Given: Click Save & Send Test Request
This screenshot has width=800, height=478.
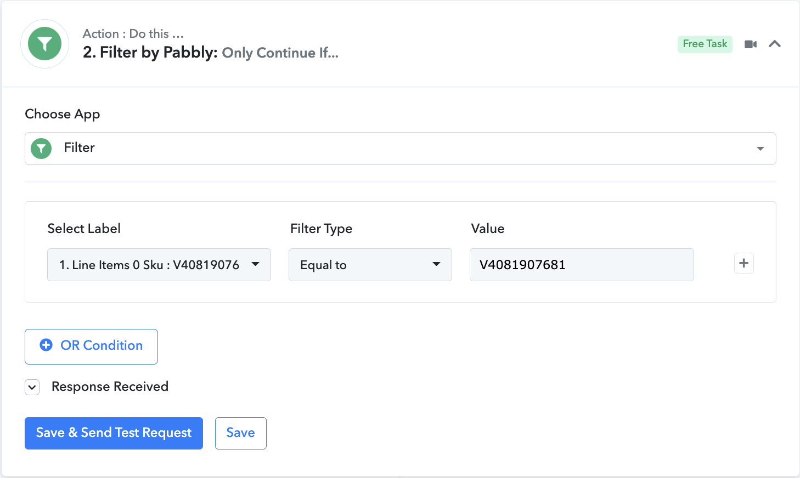Looking at the screenshot, I should [x=114, y=433].
